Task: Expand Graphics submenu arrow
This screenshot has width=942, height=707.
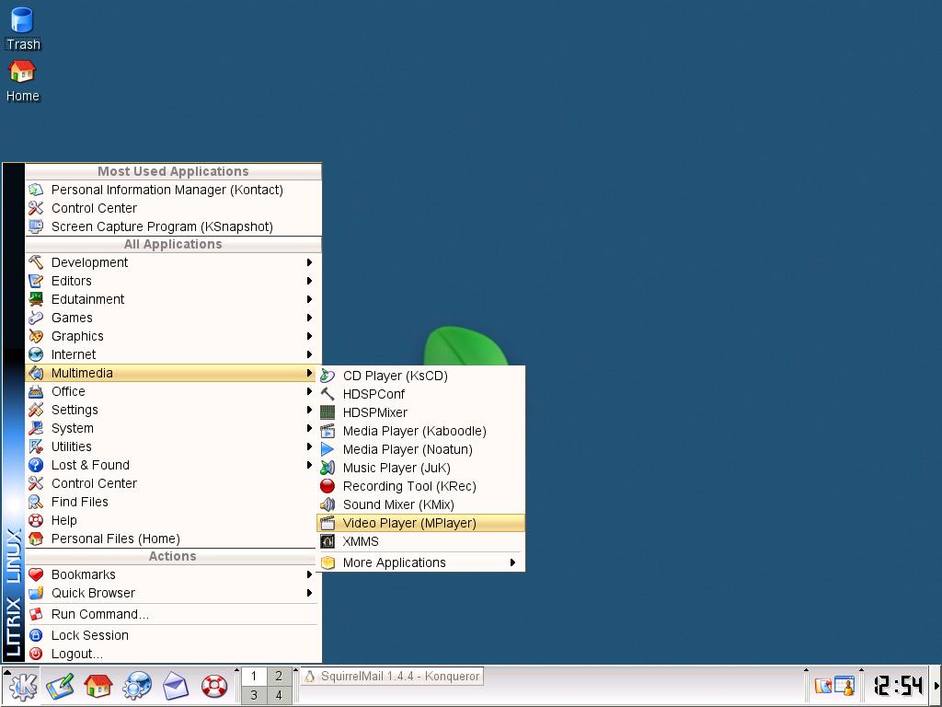Action: (x=309, y=336)
